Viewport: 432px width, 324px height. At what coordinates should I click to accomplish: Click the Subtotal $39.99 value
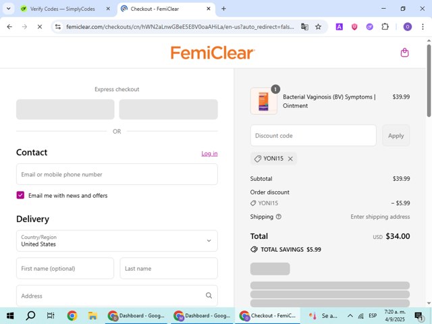(401, 178)
